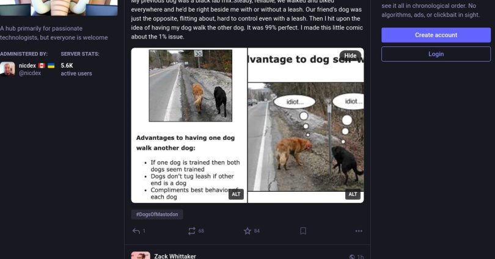Click the server banner image
Screen dimensions: 495x259
[59, 7]
